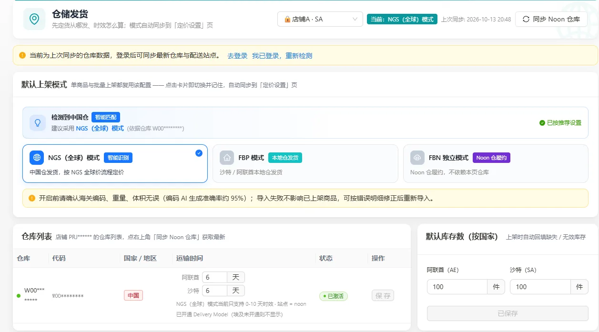This screenshot has width=599, height=332.
Task: Click the 运输时间 column header
Action: 190,258
